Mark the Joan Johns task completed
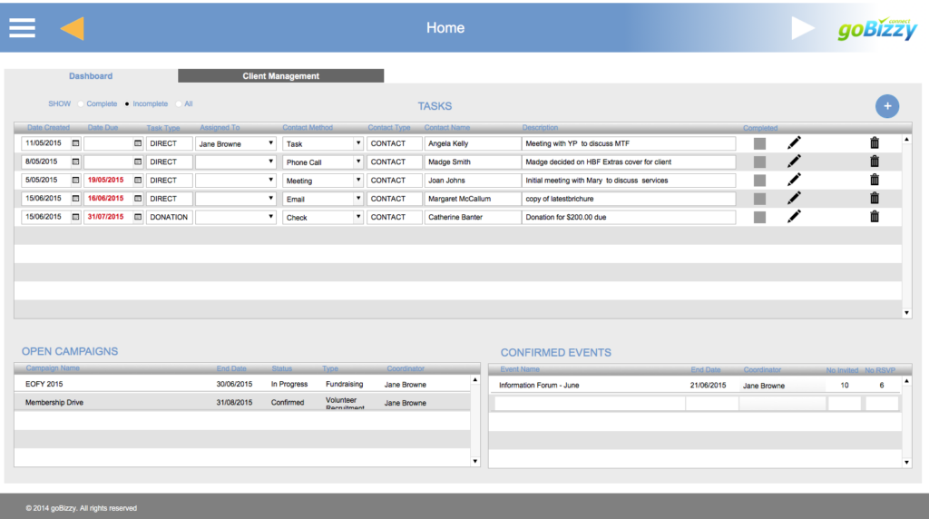The image size is (929, 519). [x=759, y=181]
